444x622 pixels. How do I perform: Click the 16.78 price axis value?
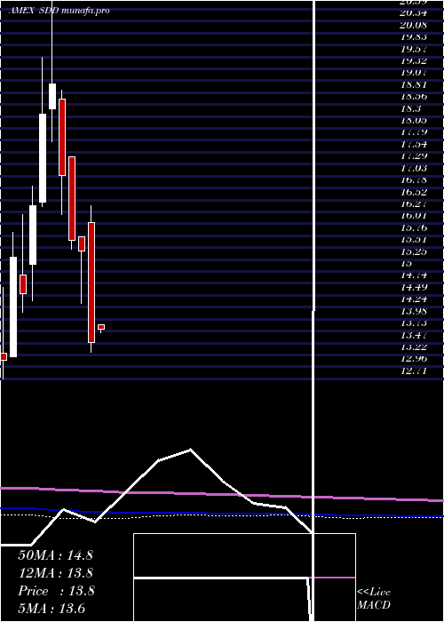(x=414, y=179)
